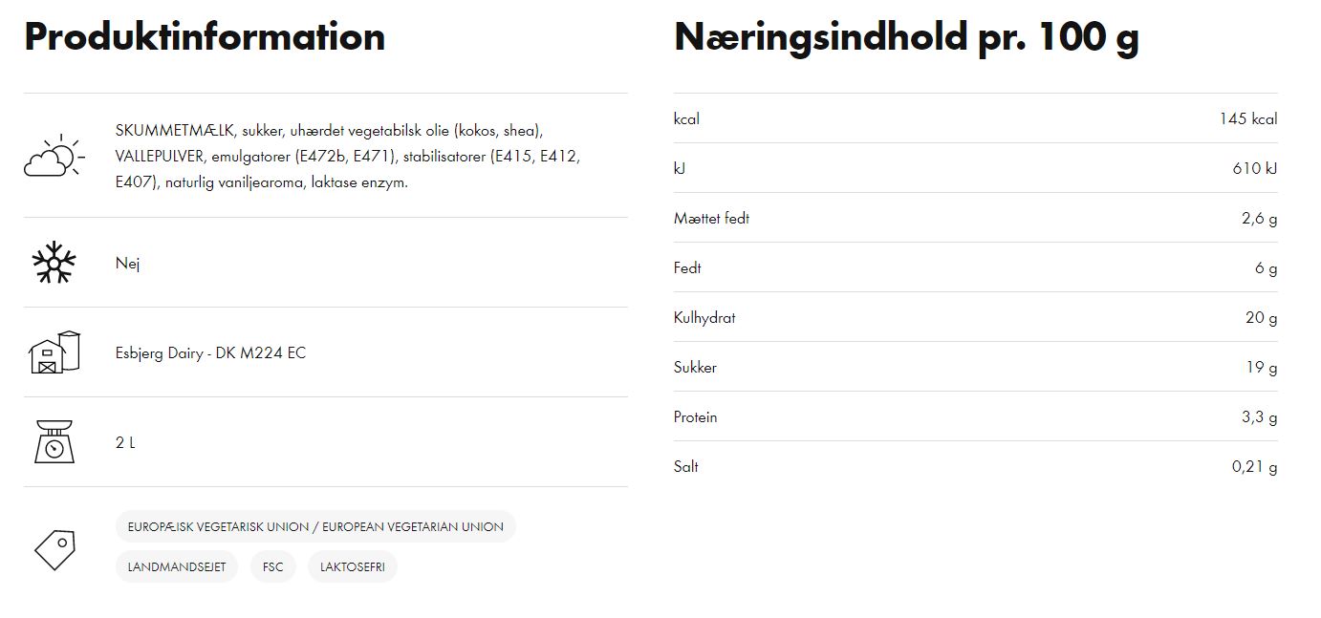Click the ingredients list text

pos(348,156)
